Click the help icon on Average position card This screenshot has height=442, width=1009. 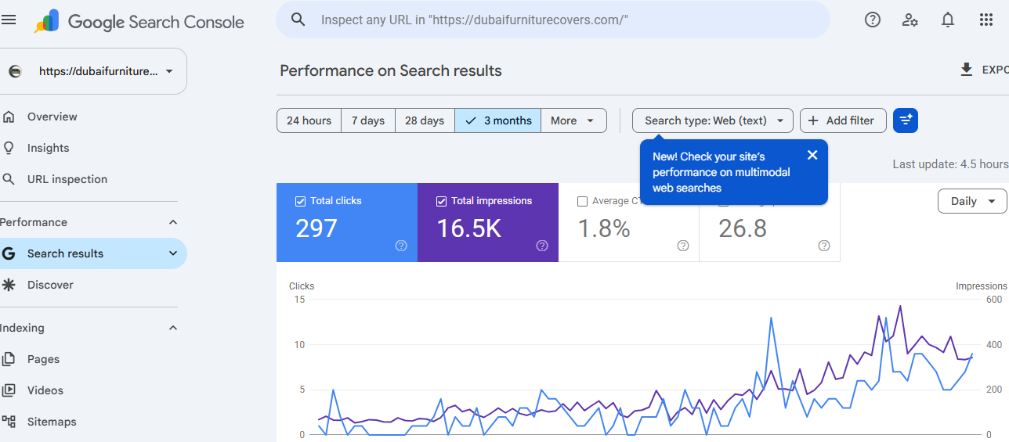tap(824, 246)
